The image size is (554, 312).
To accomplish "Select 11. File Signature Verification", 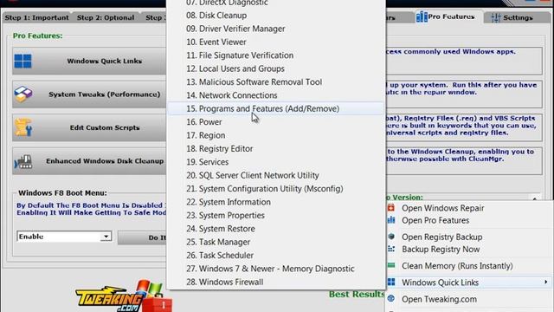I will point(275,55).
